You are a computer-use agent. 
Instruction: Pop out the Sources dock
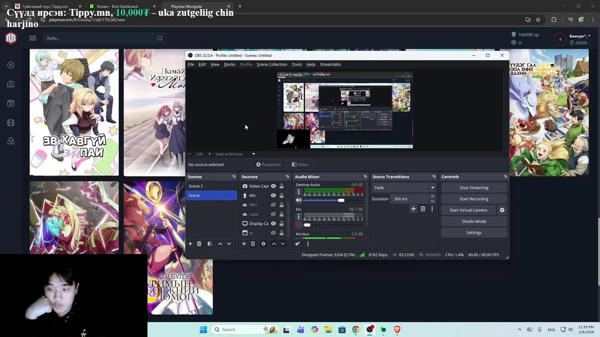point(287,177)
